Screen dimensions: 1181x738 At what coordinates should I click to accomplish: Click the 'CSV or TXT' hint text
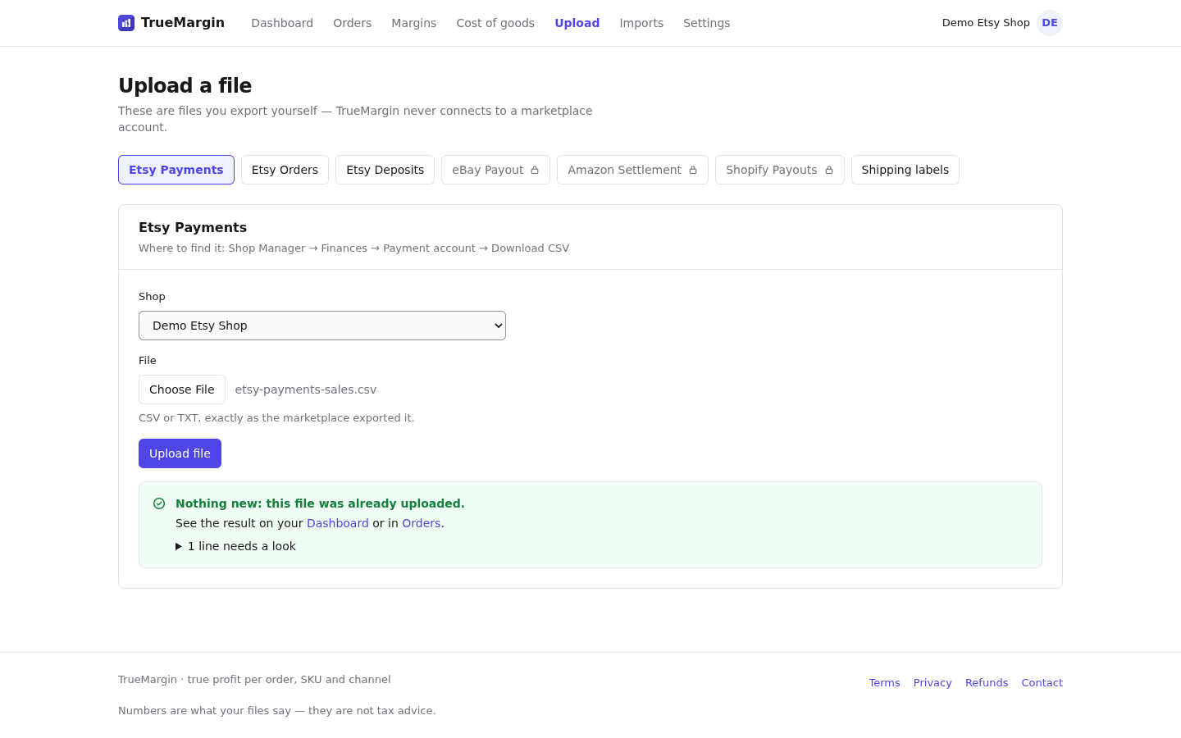(276, 418)
